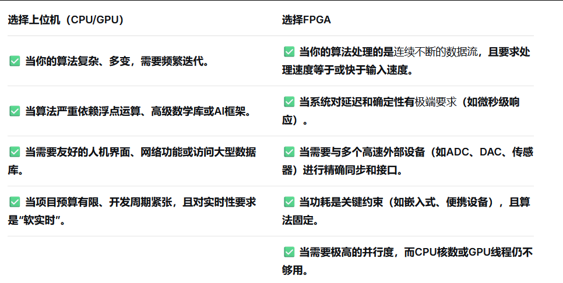Click the green checkmark beside 当功耗是关键约束
Screen dimensions: 563x283
(x=289, y=202)
